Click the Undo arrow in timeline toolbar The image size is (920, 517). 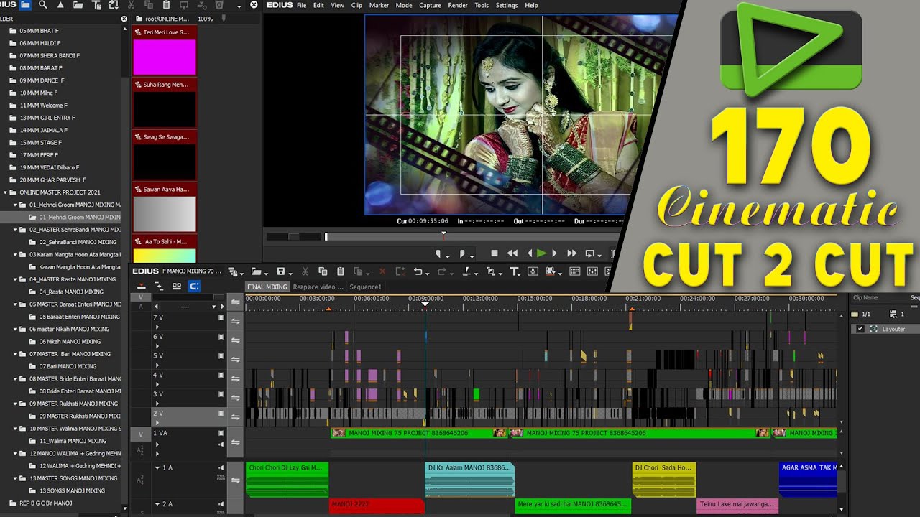click(x=418, y=271)
